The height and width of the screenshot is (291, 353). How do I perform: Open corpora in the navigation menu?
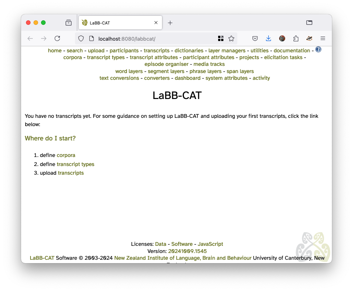[x=72, y=57]
